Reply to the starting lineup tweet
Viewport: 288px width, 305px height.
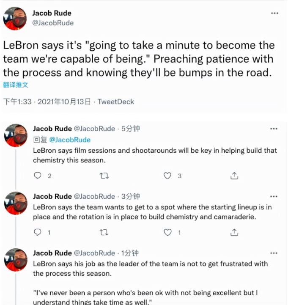pos(38,232)
